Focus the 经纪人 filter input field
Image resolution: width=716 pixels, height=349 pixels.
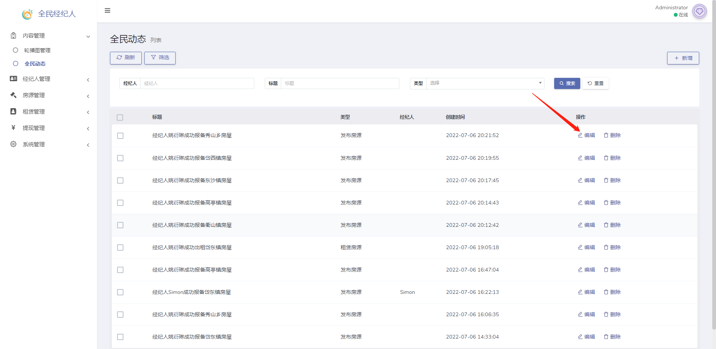(197, 83)
